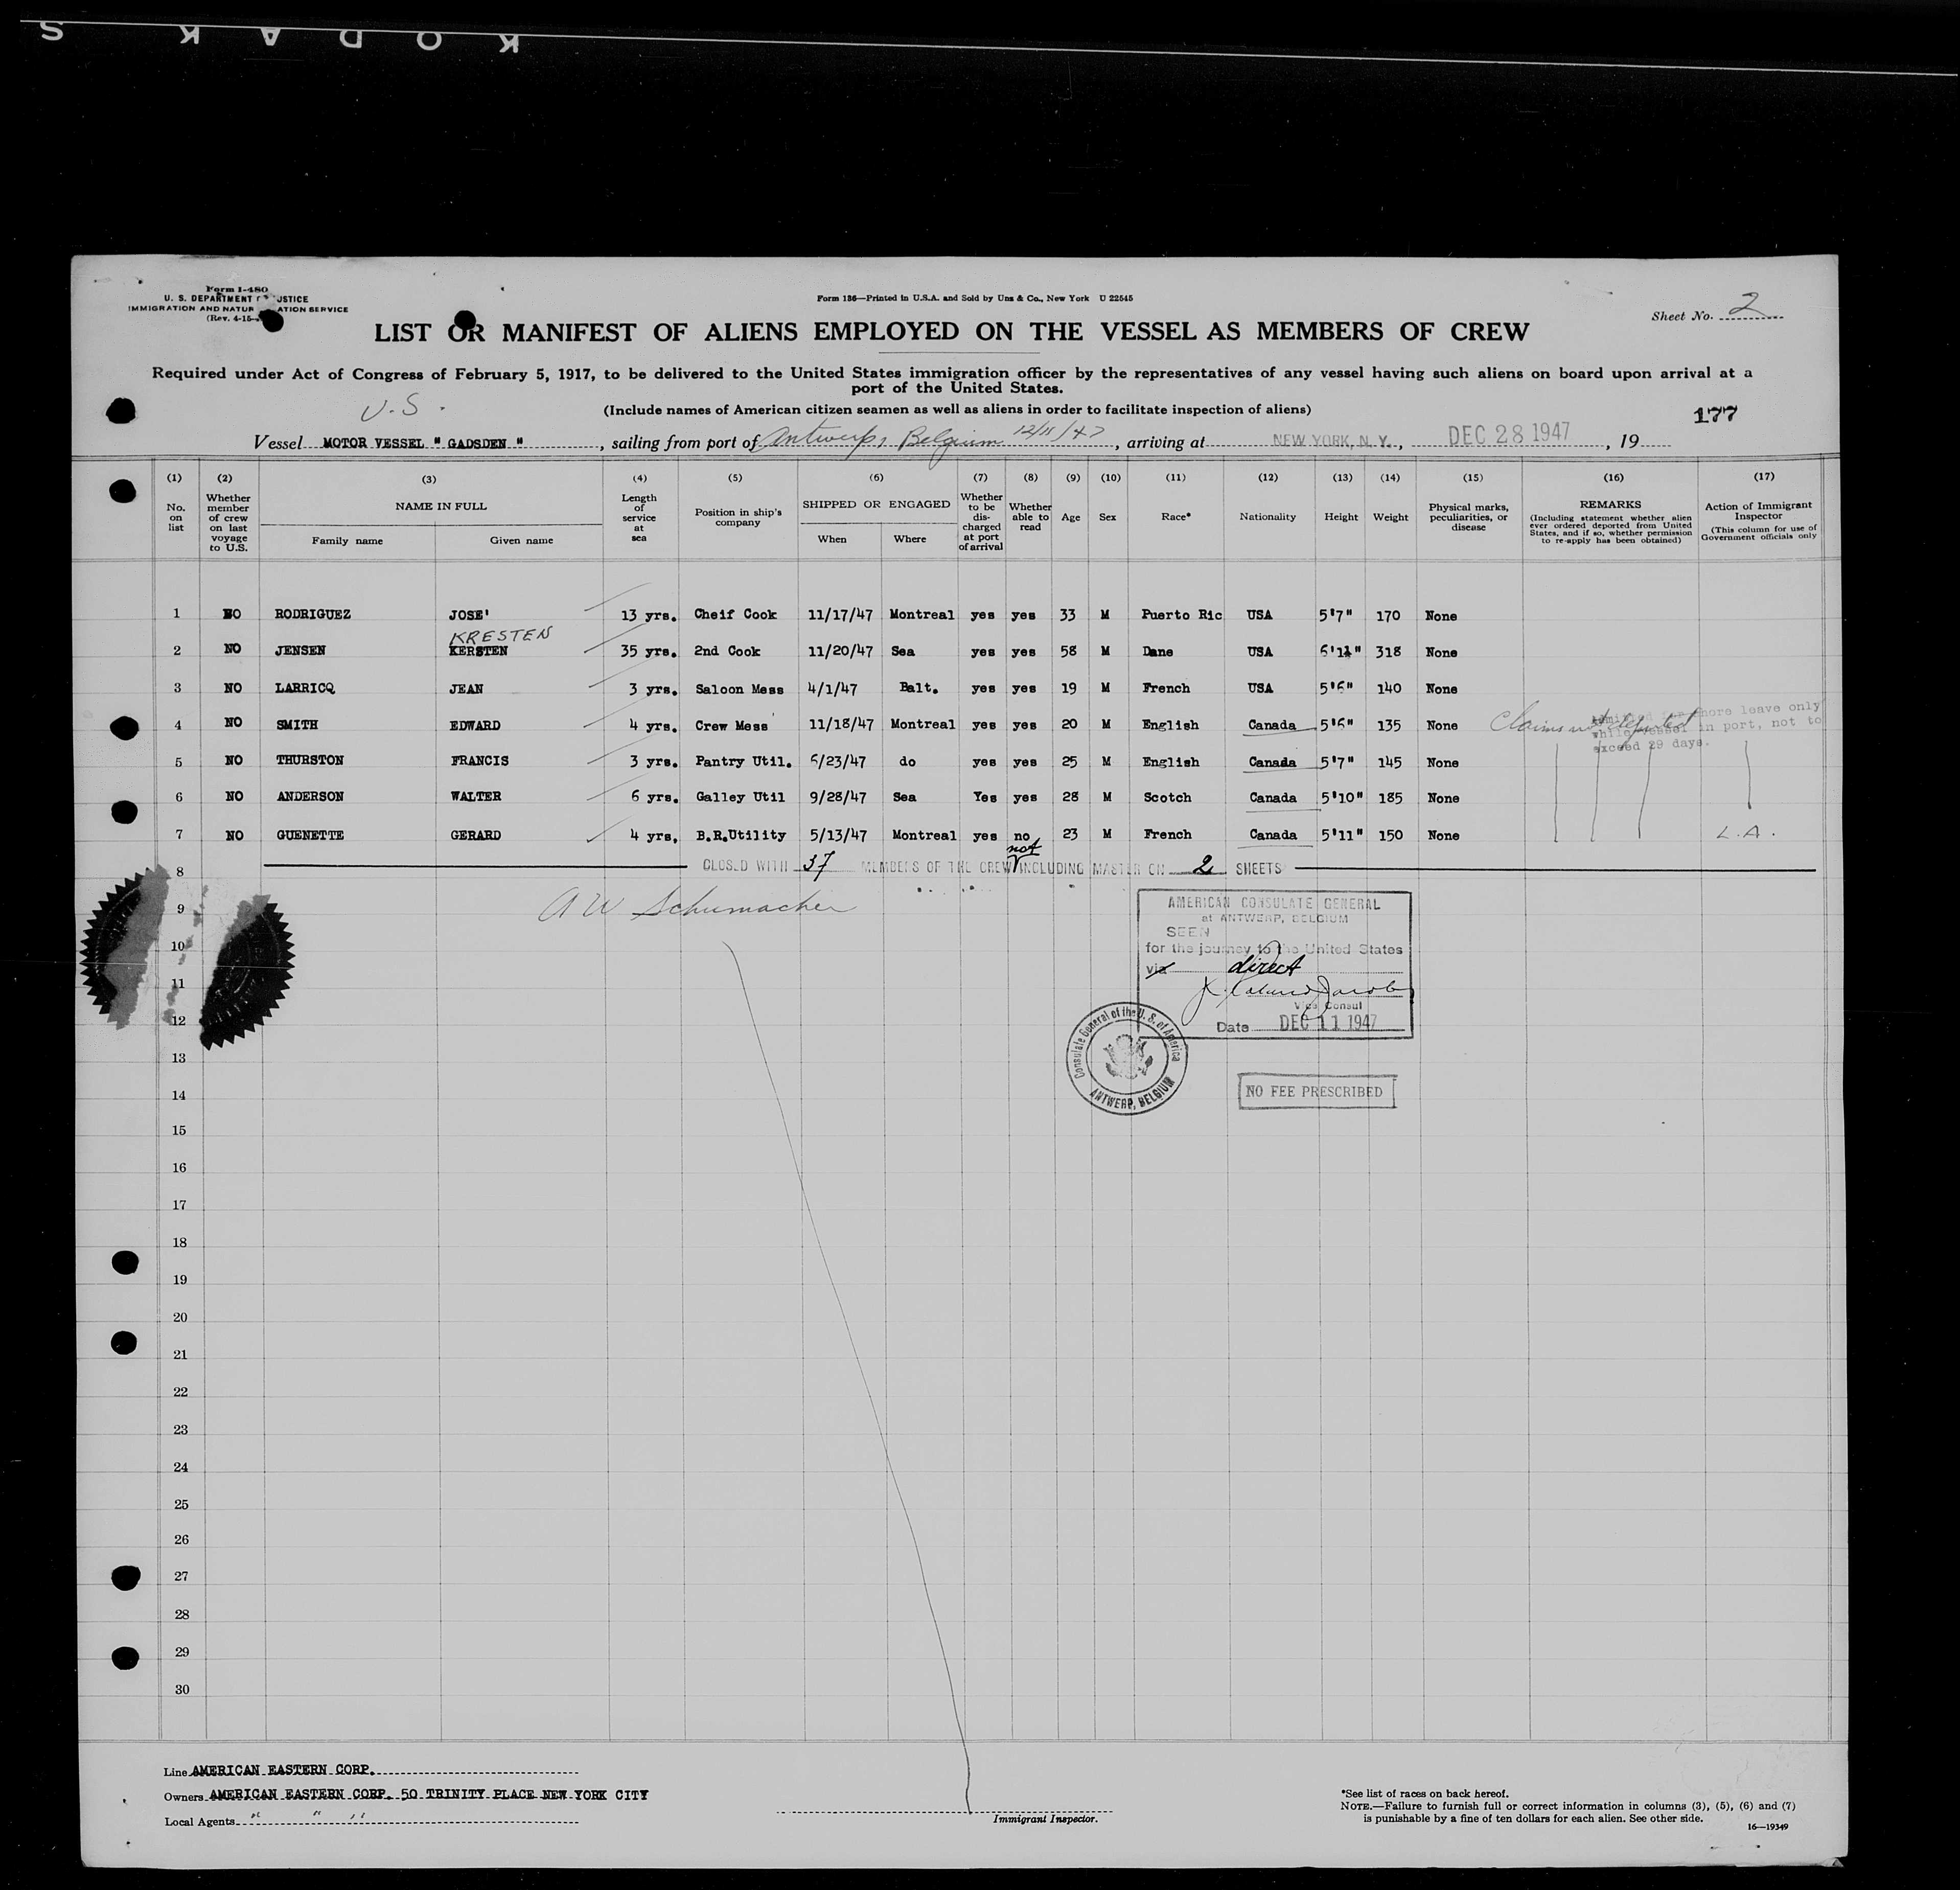Select the page number 177
Image resolution: width=1960 pixels, height=1890 pixels.
(1715, 414)
